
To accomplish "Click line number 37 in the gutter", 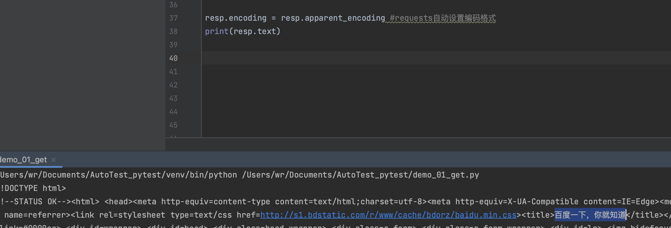I will click(x=173, y=18).
